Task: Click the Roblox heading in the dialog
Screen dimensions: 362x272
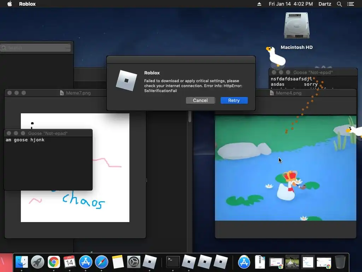Action: click(152, 73)
